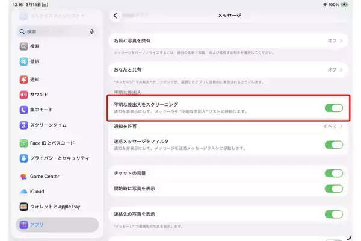Toggle 連絡先の写真を表示 switch

pyautogui.click(x=334, y=214)
